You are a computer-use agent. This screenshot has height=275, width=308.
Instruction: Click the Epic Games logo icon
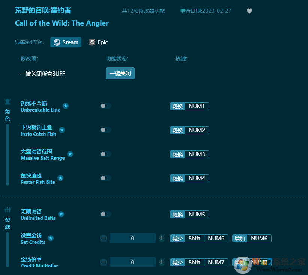(92, 42)
